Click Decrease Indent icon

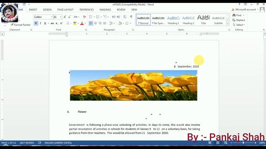click(114, 17)
